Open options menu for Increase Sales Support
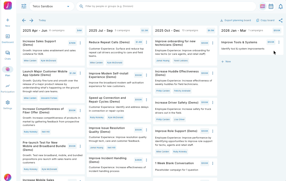Screen dimensions: 286x181 (x=80, y=43)
